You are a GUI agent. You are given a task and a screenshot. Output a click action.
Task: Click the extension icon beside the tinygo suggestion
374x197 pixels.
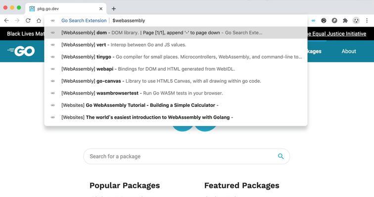tap(53, 57)
